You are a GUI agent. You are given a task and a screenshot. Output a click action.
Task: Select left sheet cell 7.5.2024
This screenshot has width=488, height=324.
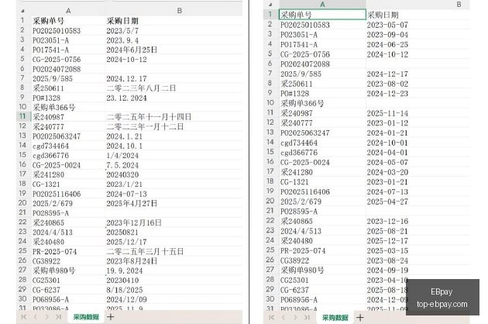[x=174, y=165]
